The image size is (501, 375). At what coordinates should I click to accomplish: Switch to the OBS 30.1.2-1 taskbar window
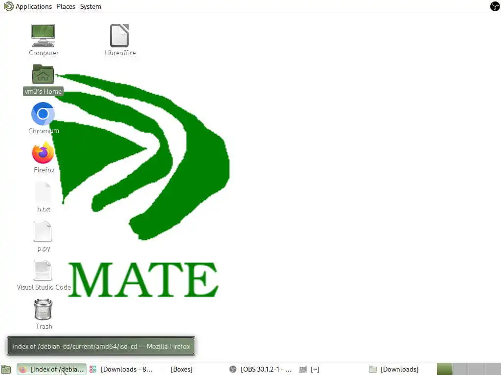pyautogui.click(x=261, y=369)
